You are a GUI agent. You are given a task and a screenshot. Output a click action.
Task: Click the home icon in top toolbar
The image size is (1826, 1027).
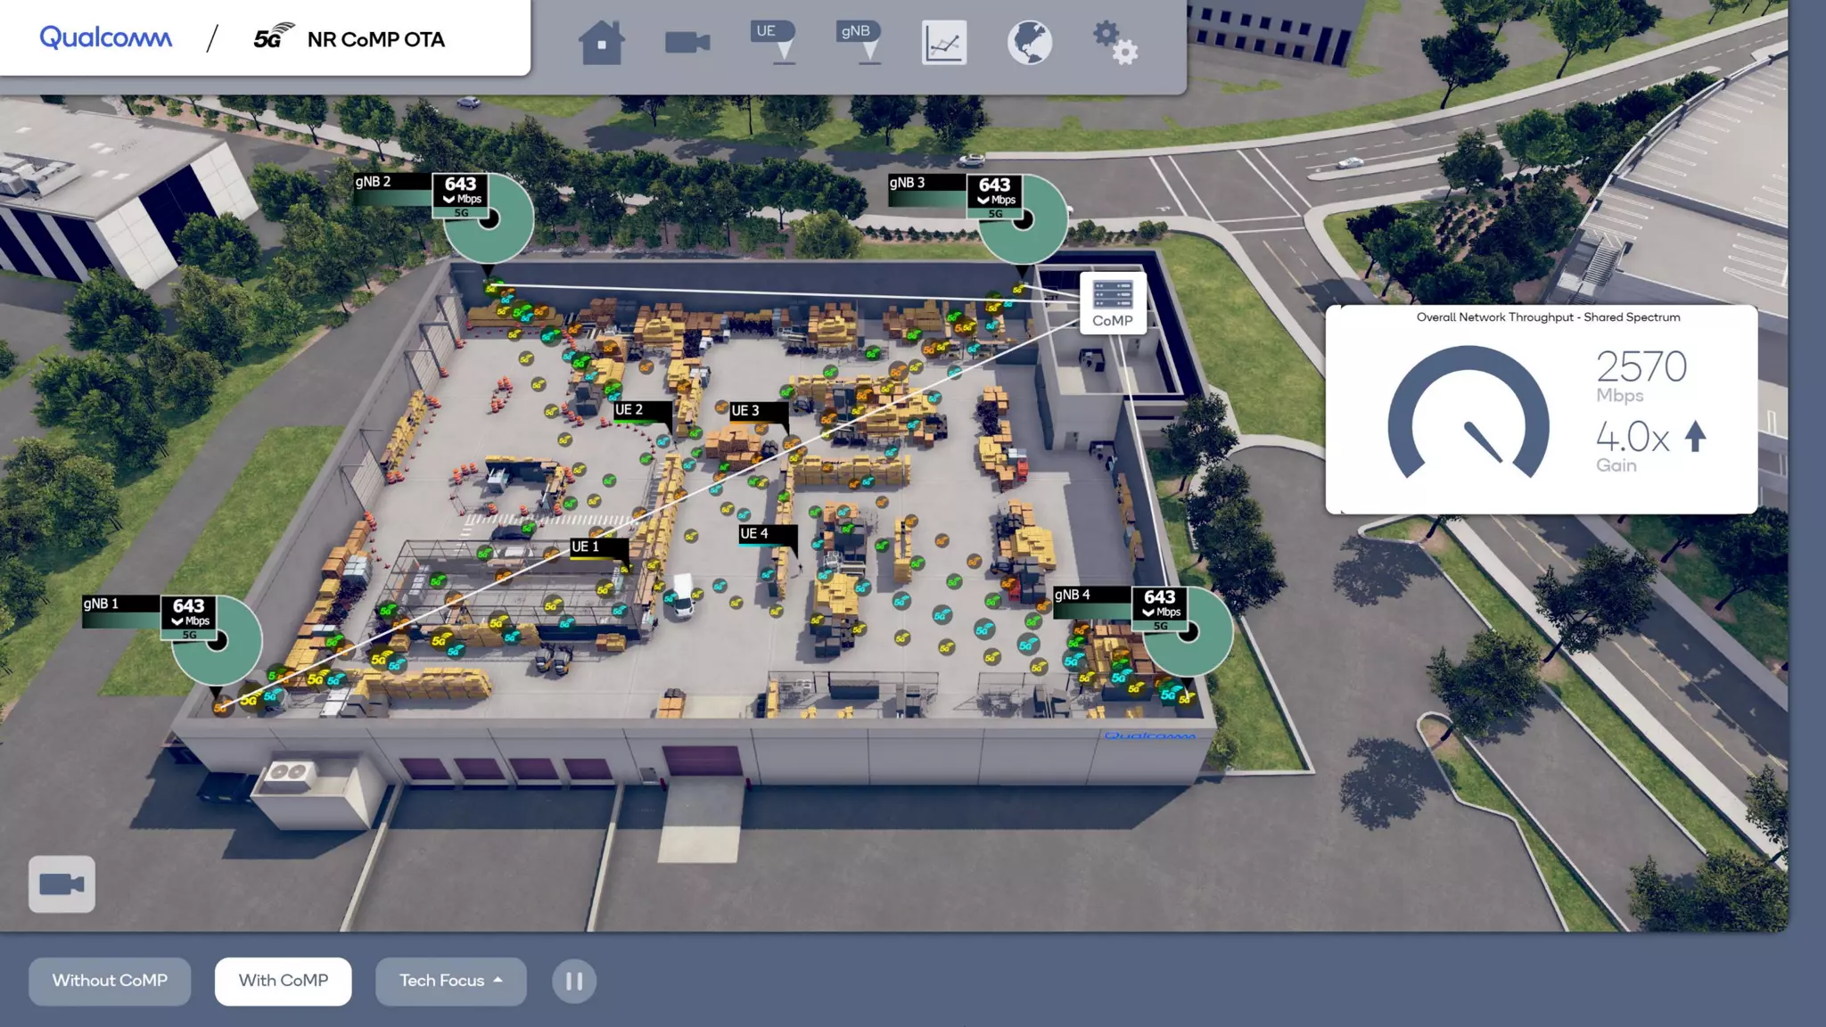click(601, 42)
